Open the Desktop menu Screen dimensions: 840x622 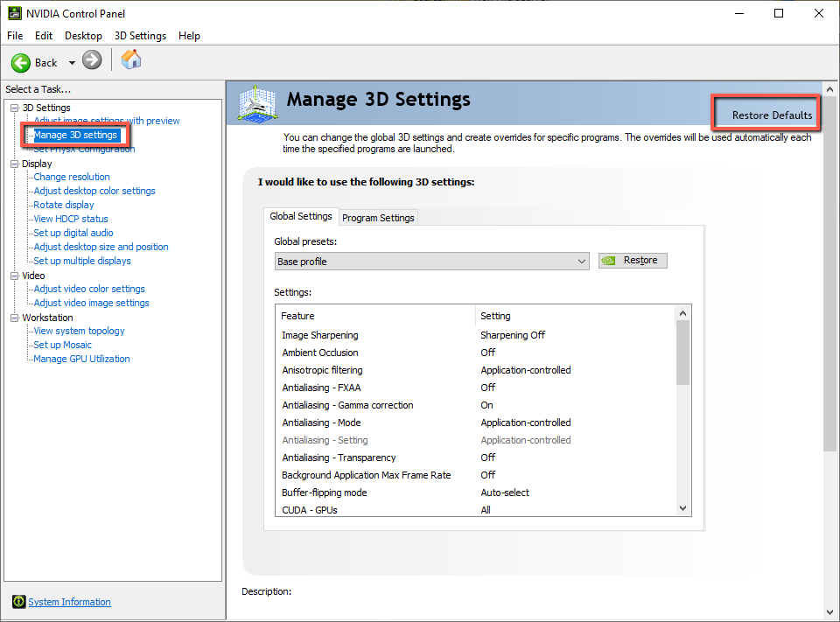pyautogui.click(x=83, y=36)
